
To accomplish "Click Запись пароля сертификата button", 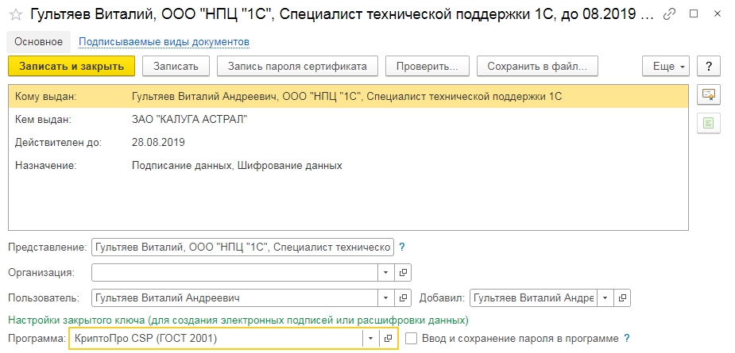I will pyautogui.click(x=297, y=66).
